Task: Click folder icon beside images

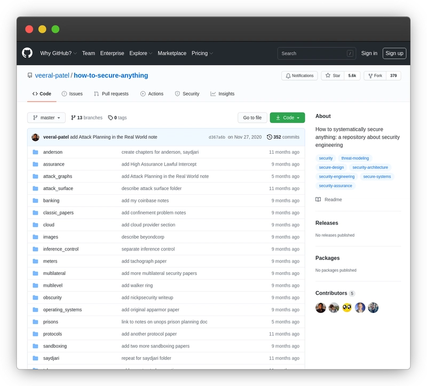Action: [35, 237]
